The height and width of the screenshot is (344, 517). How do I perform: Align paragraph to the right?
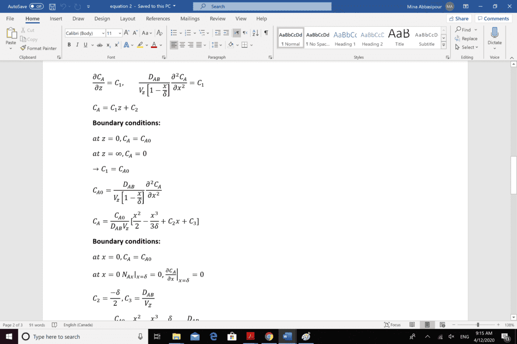click(x=191, y=45)
